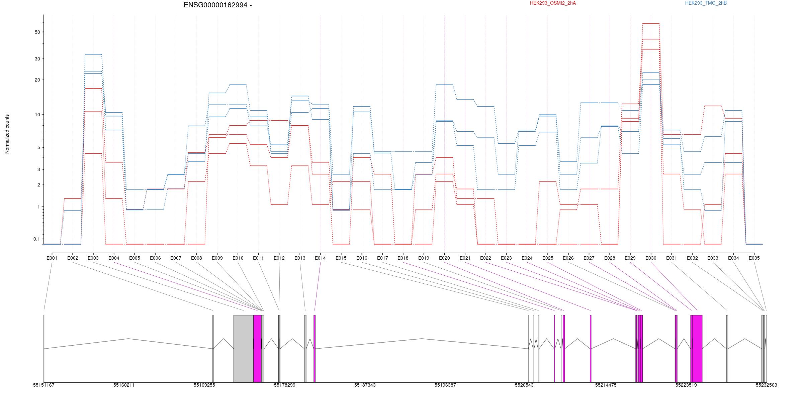
Task: Click y-axis tick value 20
Action: pyautogui.click(x=37, y=80)
